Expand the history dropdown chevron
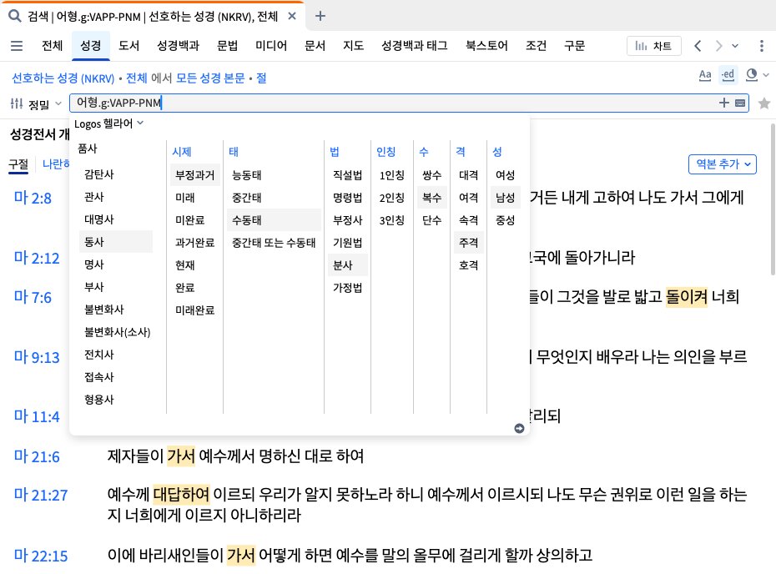 tap(735, 46)
